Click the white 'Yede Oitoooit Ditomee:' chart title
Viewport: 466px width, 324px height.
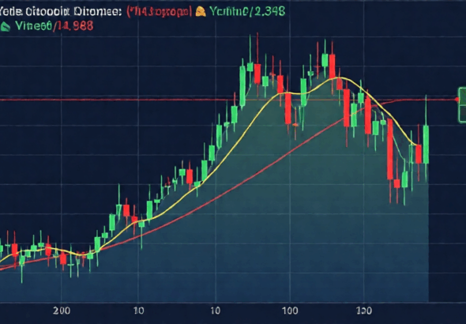[x=60, y=12]
